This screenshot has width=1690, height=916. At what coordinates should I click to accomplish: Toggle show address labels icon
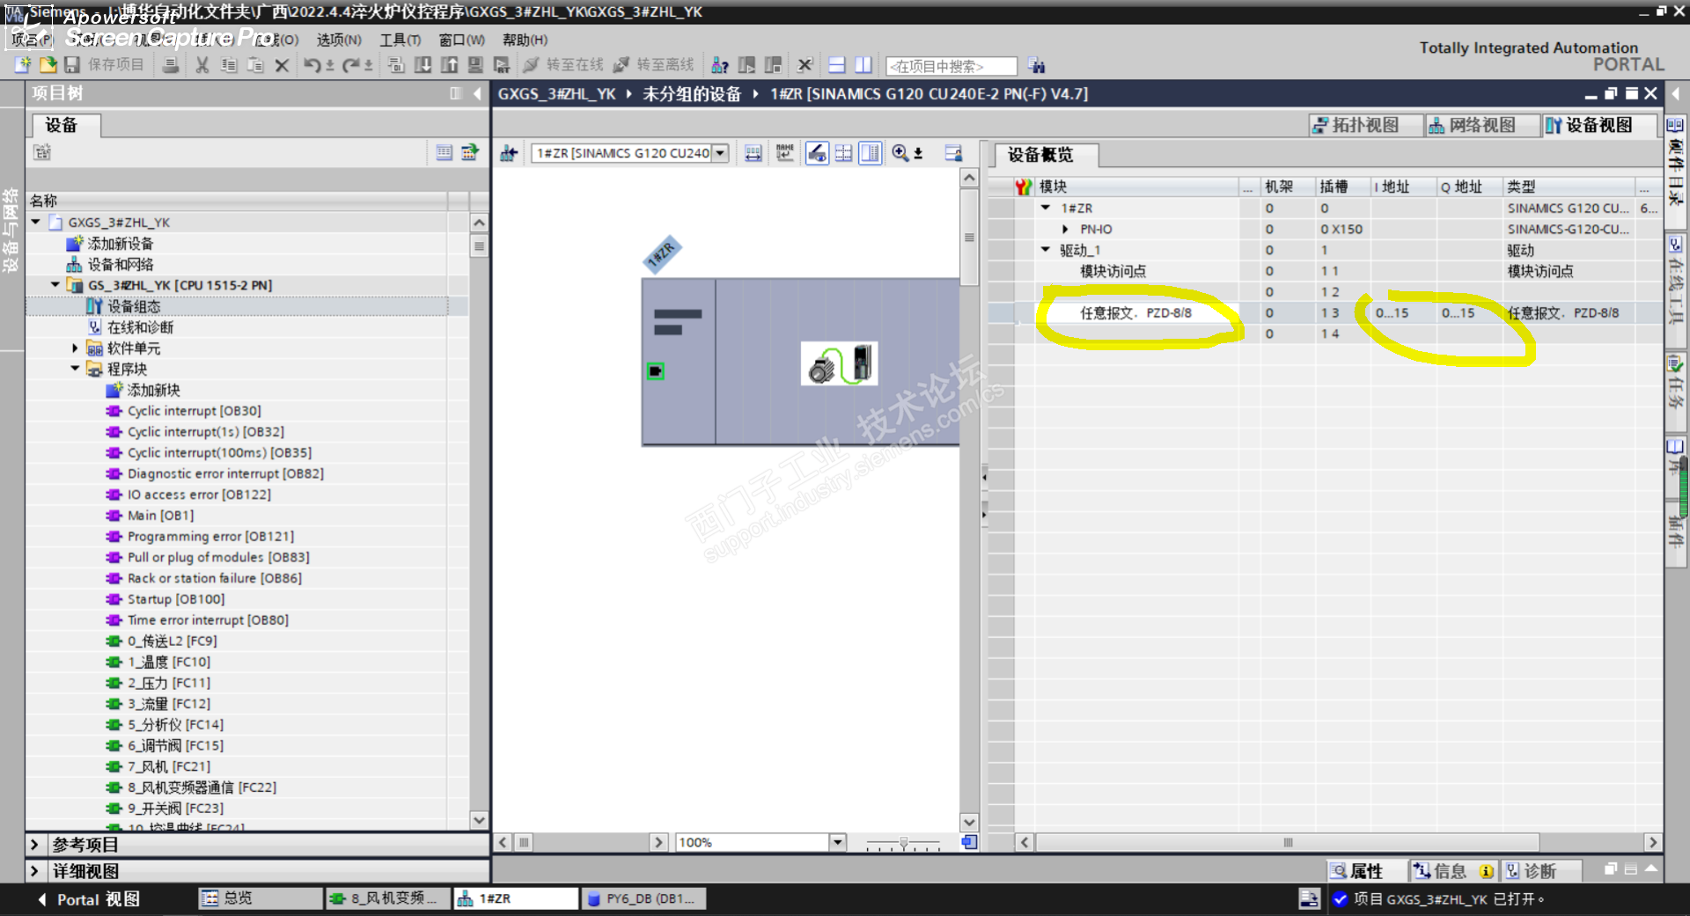pos(753,153)
